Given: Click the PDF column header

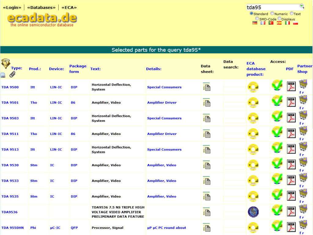Looking at the screenshot, I should point(290,69).
